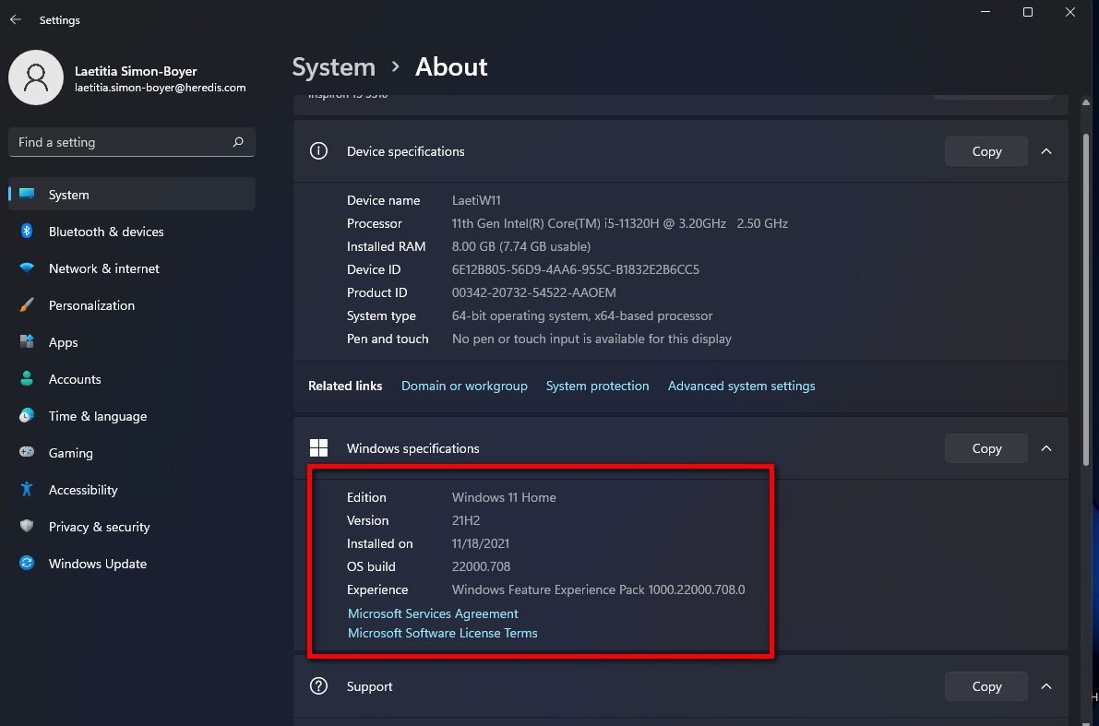Collapse the Support section chevron

pos(1046,686)
